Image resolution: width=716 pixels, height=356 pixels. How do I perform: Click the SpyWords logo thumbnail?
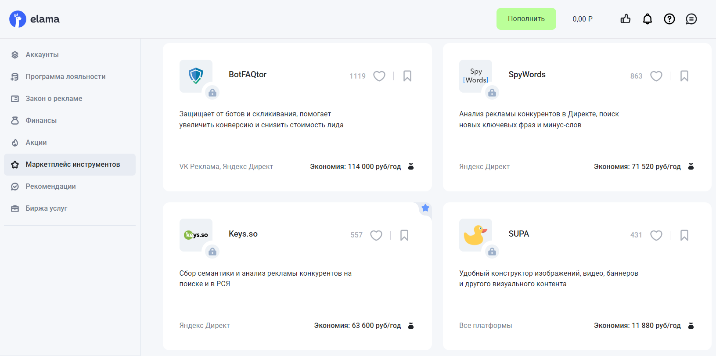click(476, 76)
